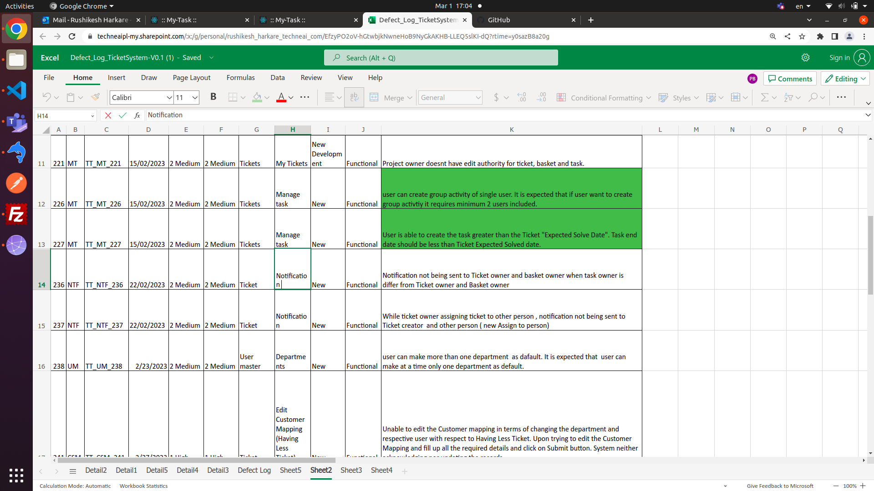Click the currency dollar format icon
Viewport: 874px width, 491px height.
click(496, 97)
